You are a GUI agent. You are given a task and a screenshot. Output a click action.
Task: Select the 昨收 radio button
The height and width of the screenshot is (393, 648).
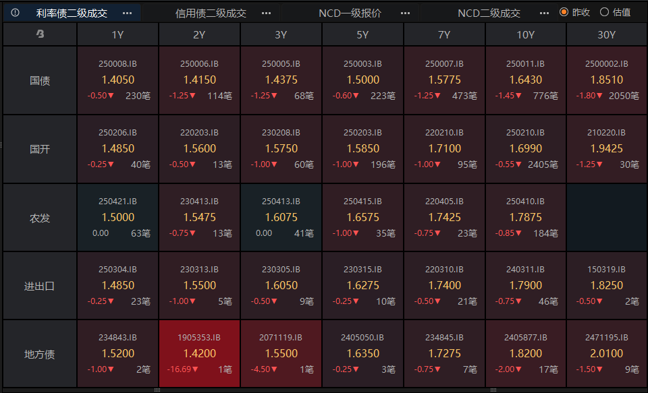564,12
